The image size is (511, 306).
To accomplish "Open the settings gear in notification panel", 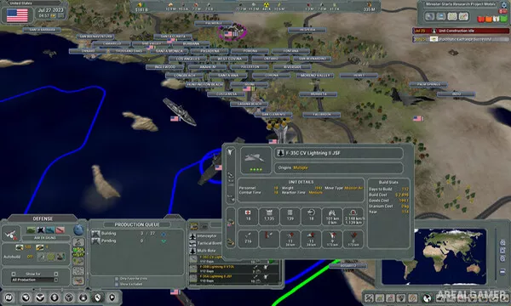I will click(x=504, y=5).
